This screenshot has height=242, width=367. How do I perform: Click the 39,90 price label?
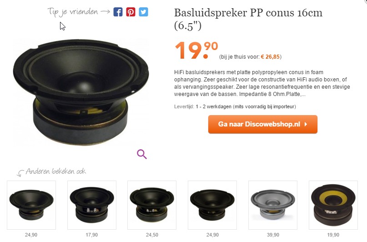click(x=273, y=235)
